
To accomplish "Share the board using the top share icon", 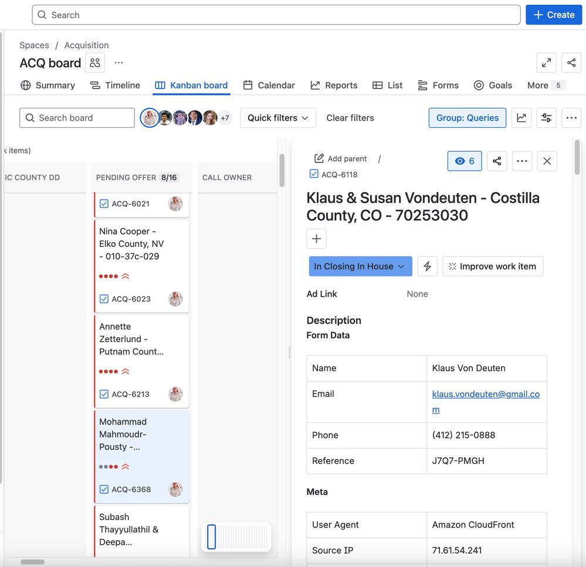I will [x=571, y=63].
